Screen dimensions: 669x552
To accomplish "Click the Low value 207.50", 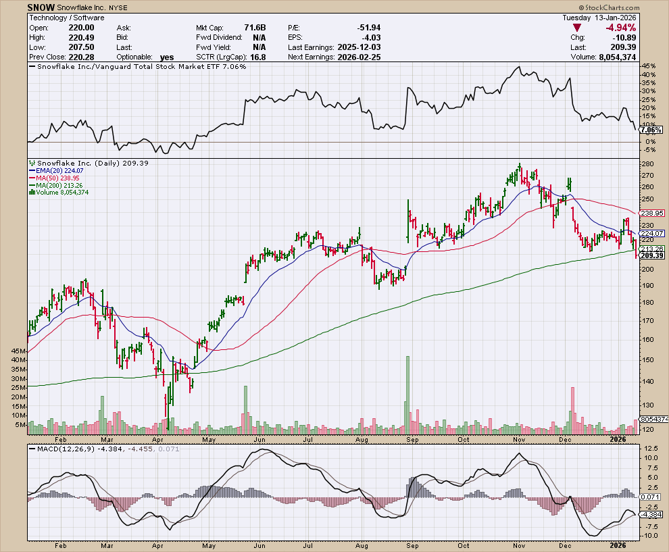I will (x=82, y=47).
